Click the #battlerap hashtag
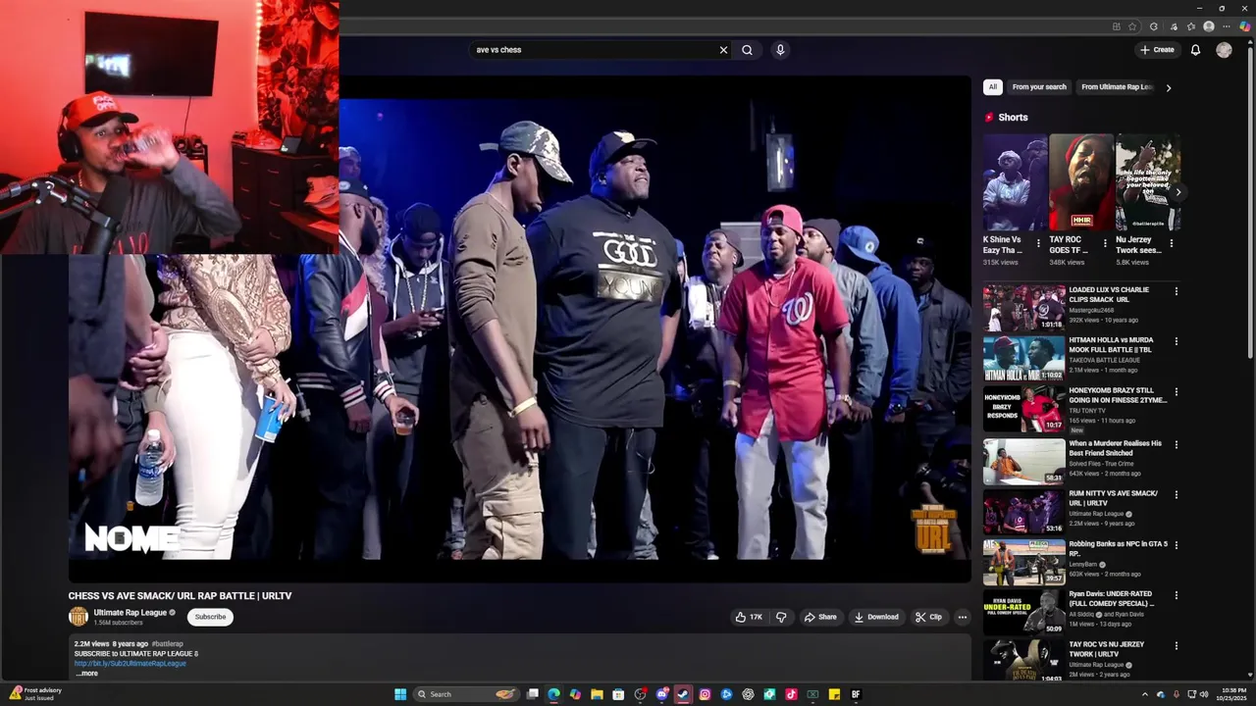1256x706 pixels. click(167, 644)
